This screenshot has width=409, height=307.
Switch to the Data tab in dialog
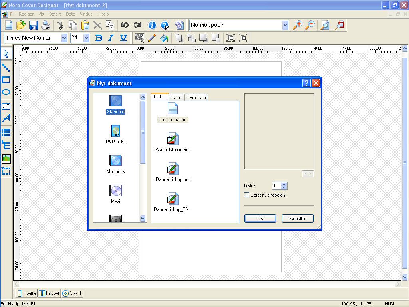pos(175,98)
